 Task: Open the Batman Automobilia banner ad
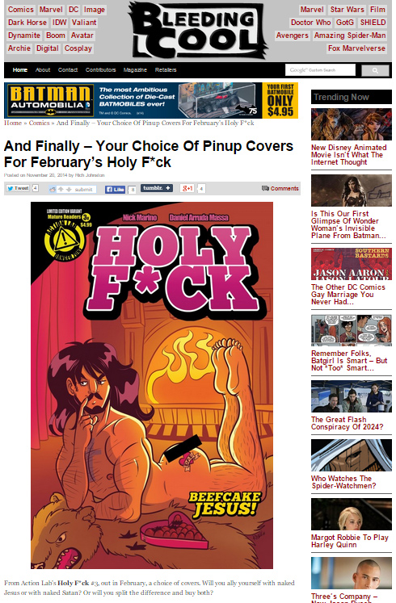tap(151, 100)
